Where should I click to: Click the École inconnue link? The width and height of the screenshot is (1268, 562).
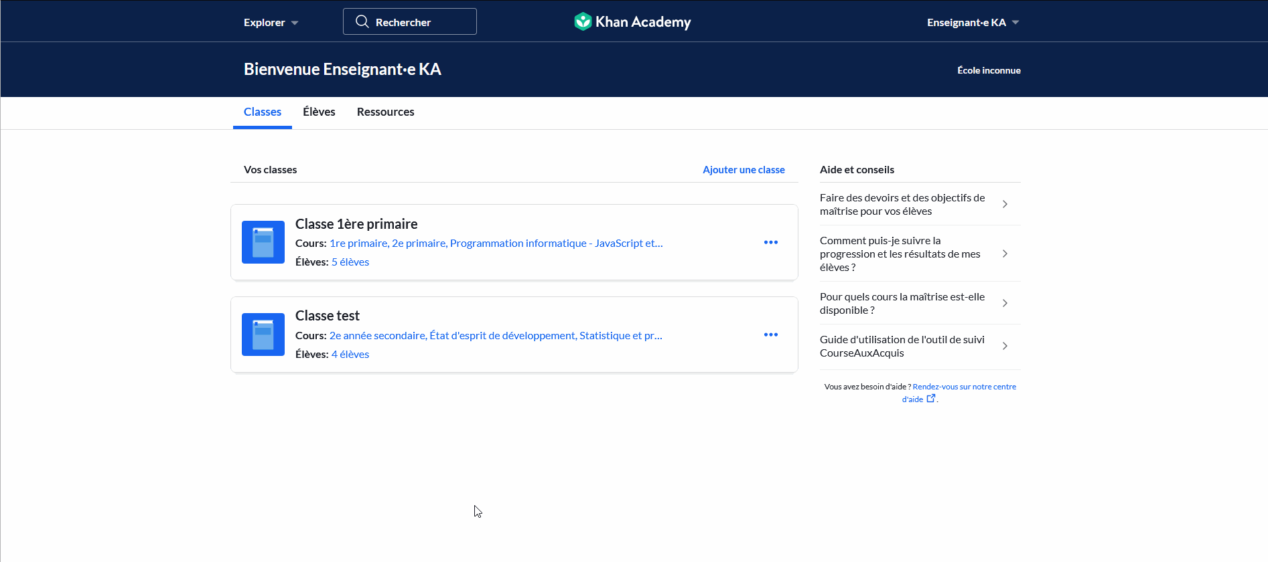tap(989, 70)
